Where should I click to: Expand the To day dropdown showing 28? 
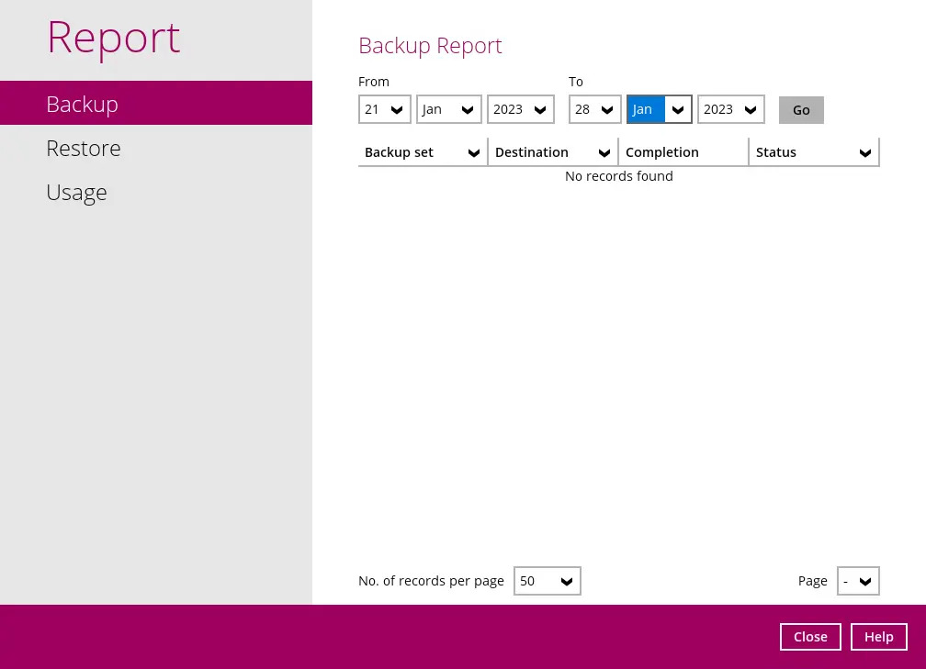coord(594,109)
